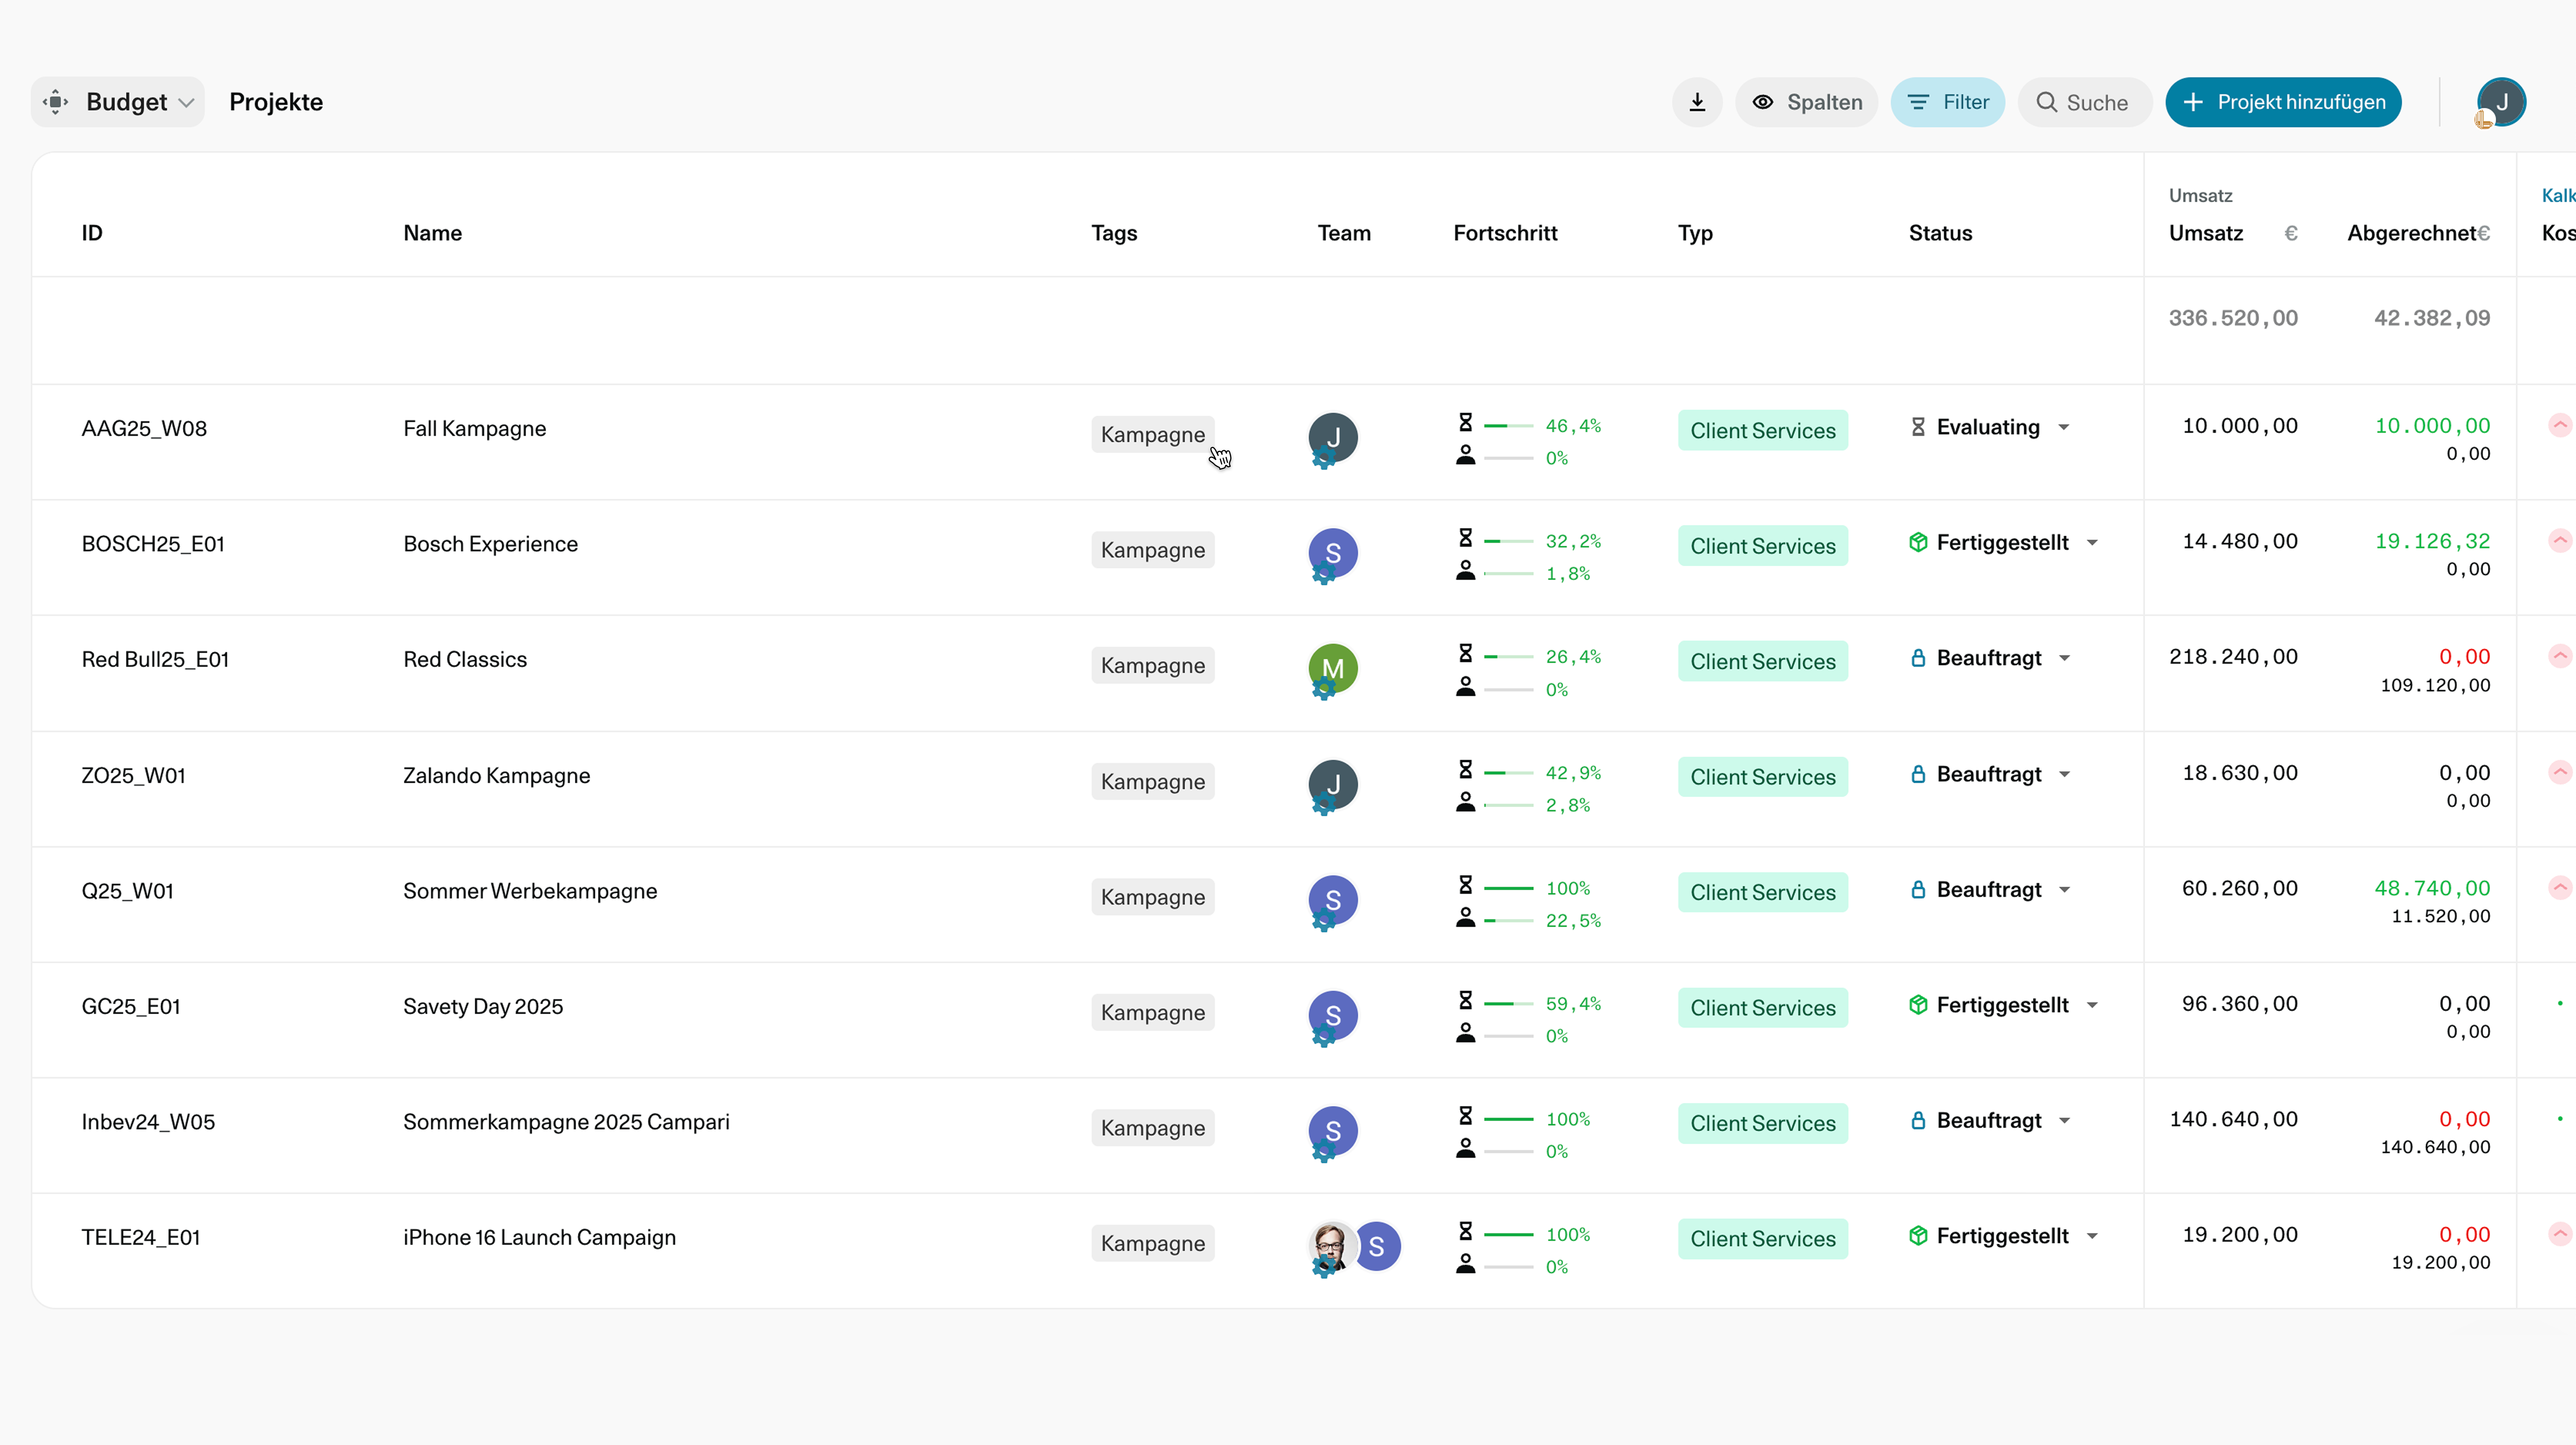Open the Filter options
The width and height of the screenshot is (2576, 1445).
coord(1947,102)
